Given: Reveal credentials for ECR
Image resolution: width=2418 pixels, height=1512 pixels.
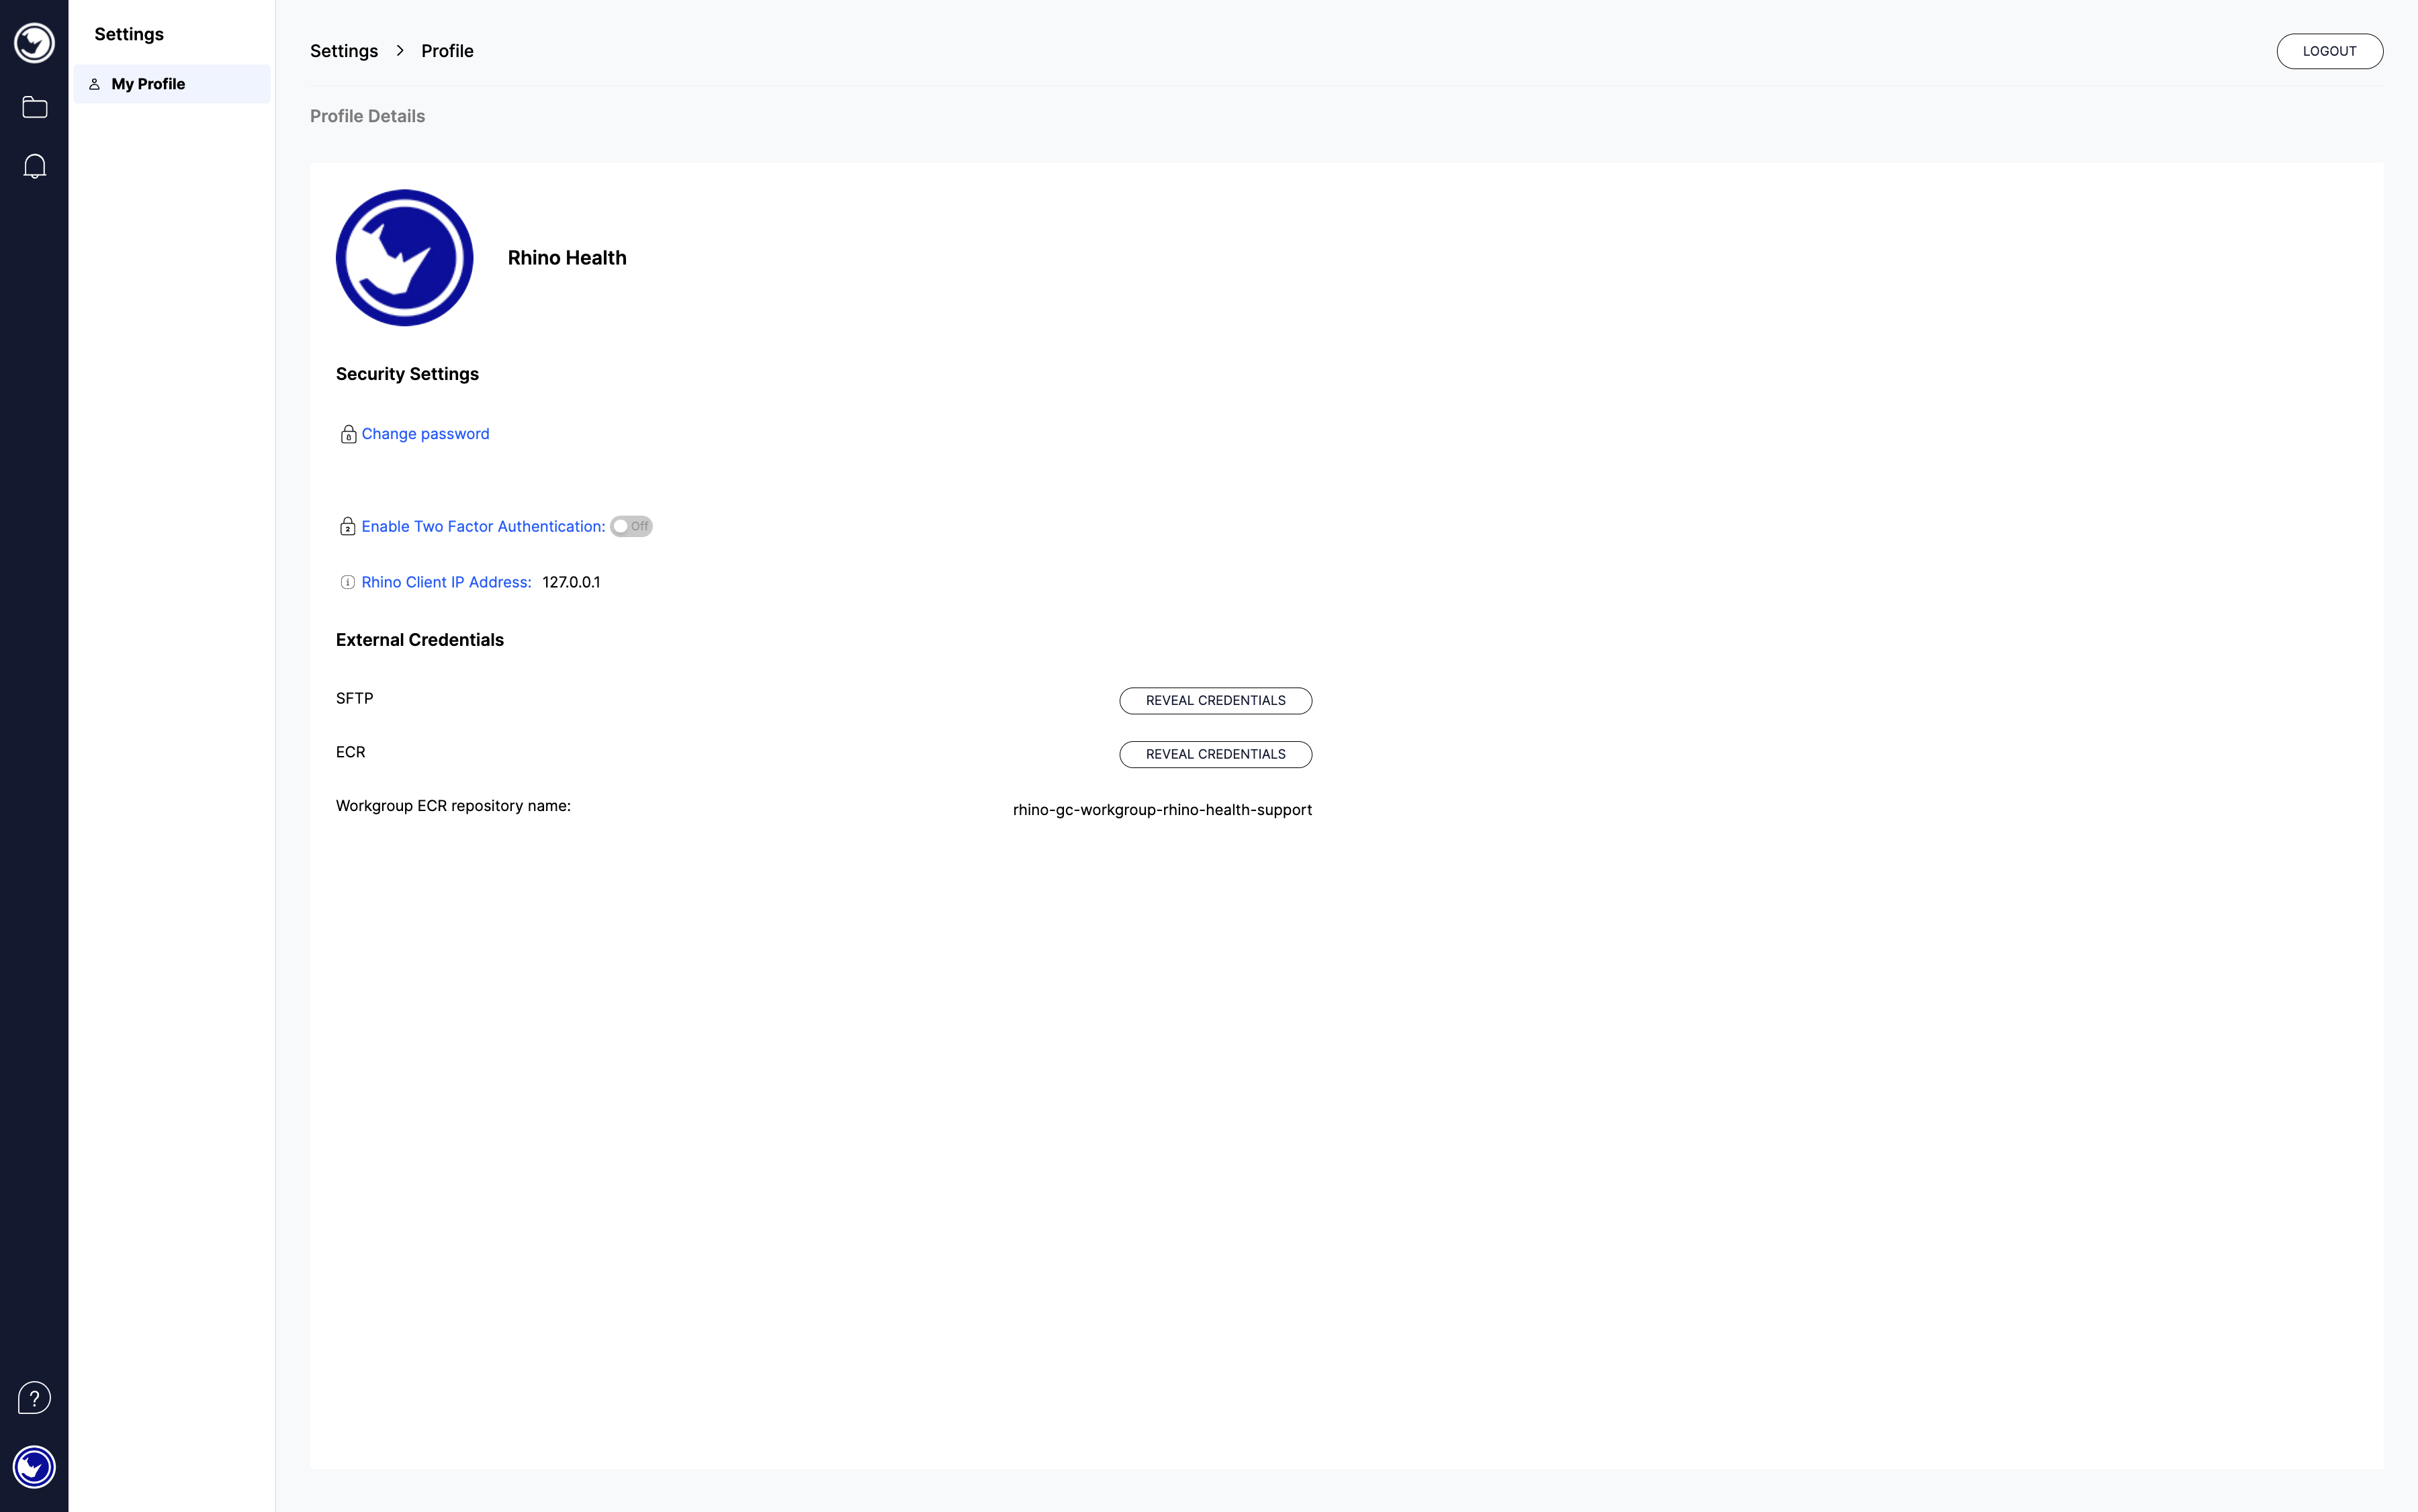Looking at the screenshot, I should (1216, 754).
